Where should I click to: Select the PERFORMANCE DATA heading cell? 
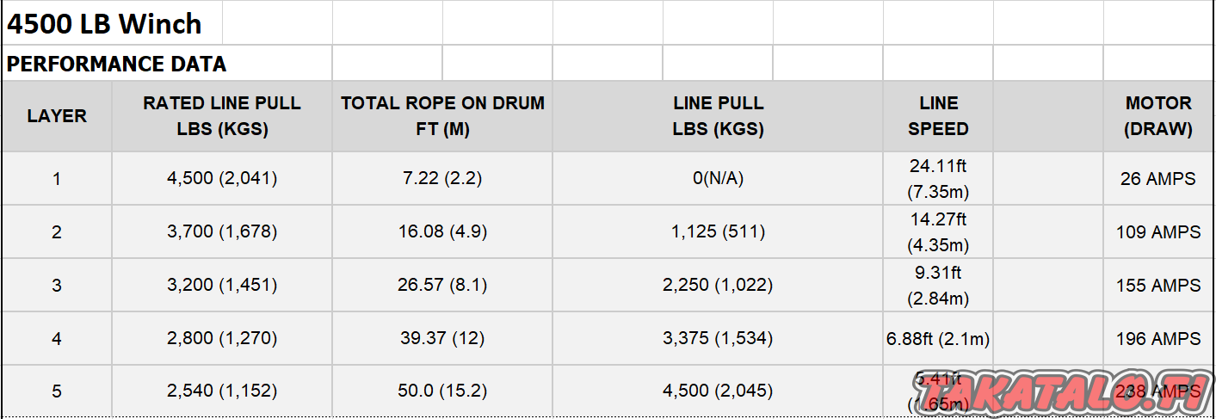(167, 64)
